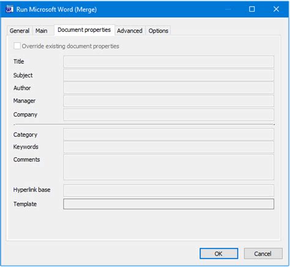The width and height of the screenshot is (290, 267).
Task: Open the Main tab
Action: (x=42, y=31)
